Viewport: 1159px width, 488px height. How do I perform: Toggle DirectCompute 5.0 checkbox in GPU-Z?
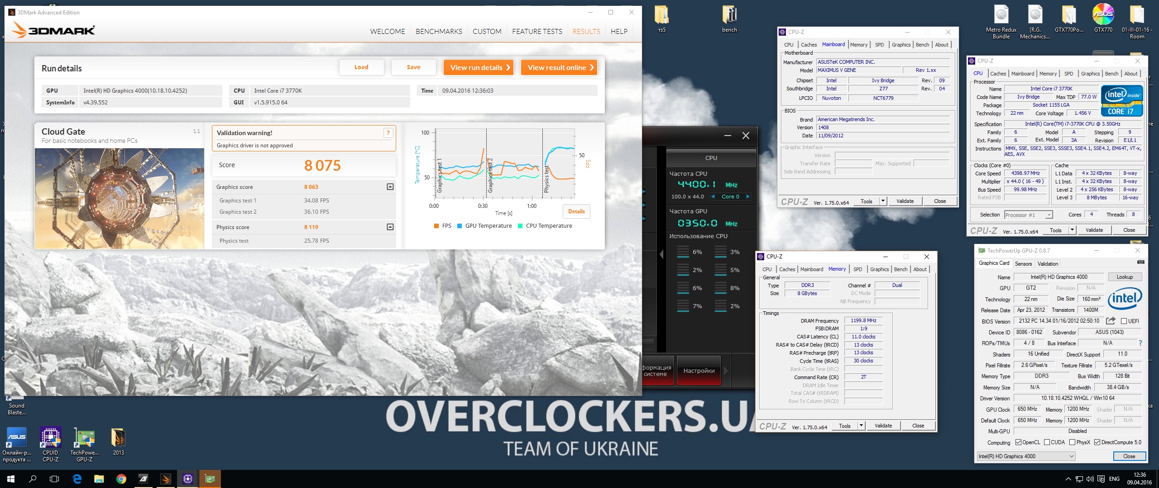tap(1097, 442)
